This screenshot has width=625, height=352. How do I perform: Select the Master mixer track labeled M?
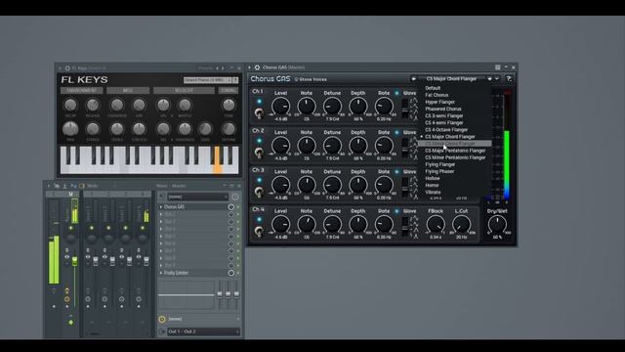71,195
